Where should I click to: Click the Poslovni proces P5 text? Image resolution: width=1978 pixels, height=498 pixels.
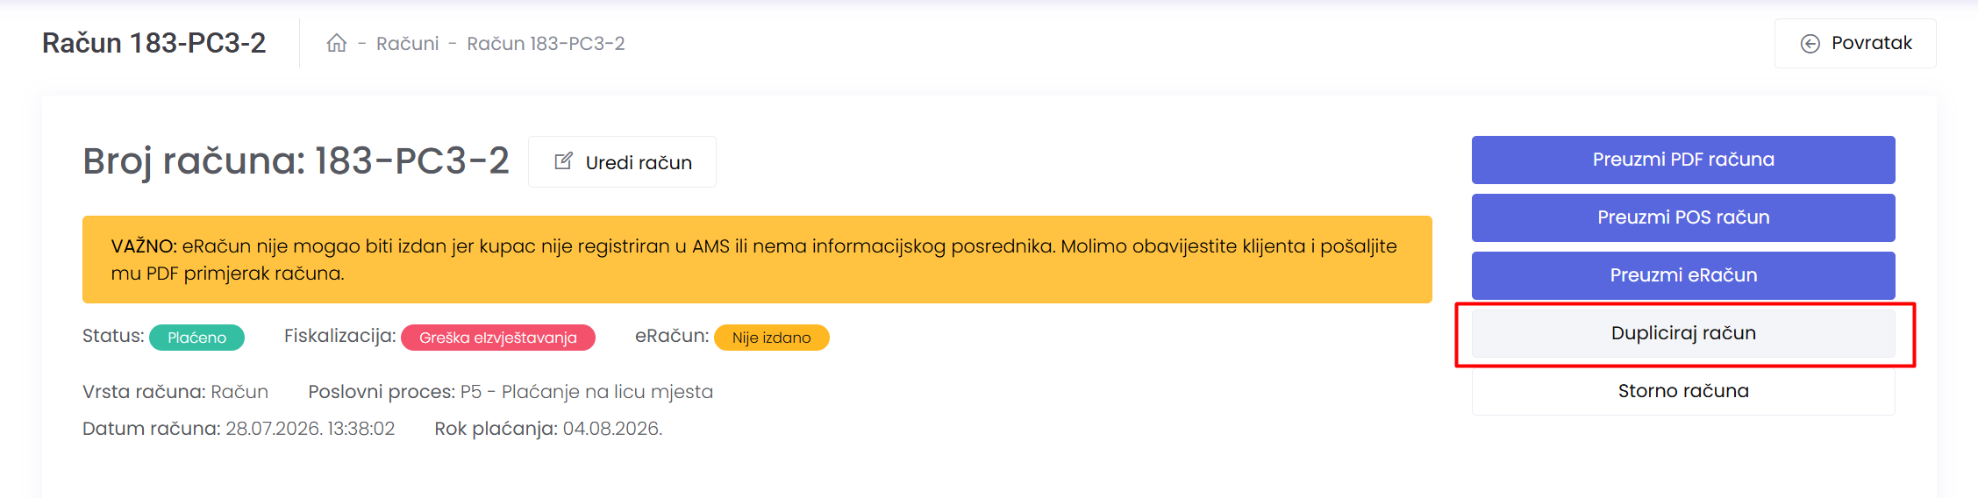(511, 392)
